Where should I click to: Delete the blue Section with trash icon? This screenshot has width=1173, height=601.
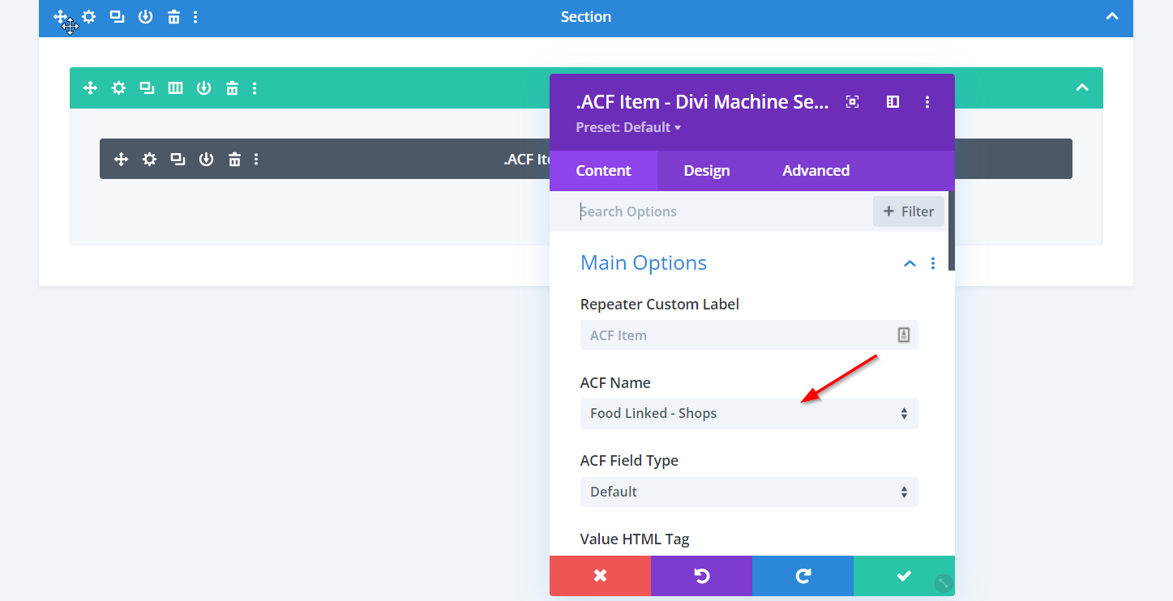[x=173, y=17]
